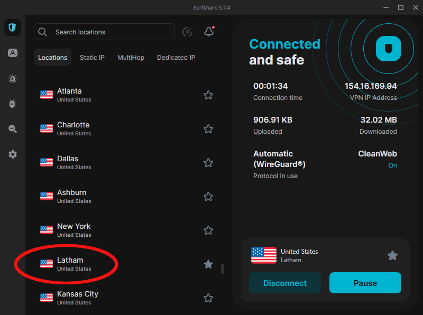Switch to the MultiHop tab
423x315 pixels.
click(131, 58)
